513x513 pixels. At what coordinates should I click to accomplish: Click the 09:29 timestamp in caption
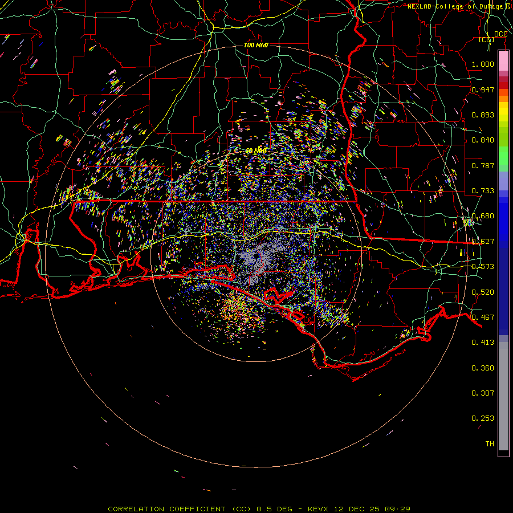398,509
